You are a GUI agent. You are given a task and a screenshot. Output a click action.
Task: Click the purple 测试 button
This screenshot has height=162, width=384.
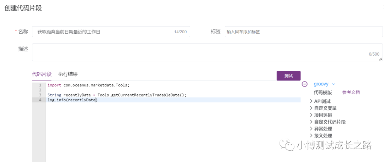[x=288, y=76]
